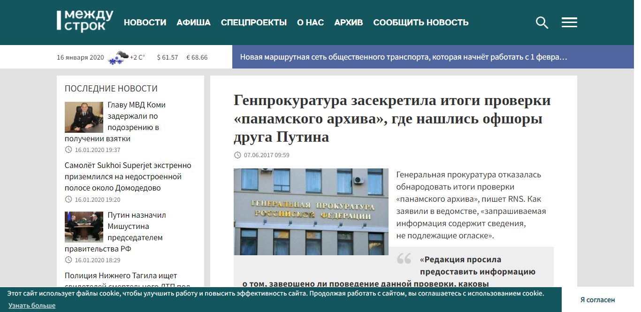
Task: Open the ticker headline about new transport route network
Action: tap(404, 57)
